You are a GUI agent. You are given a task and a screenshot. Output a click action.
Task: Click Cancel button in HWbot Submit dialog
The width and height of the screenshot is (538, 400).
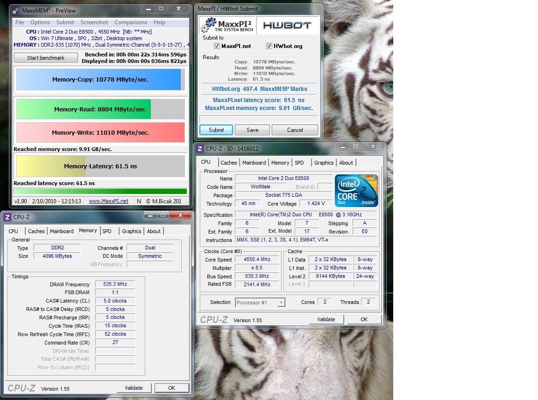point(295,130)
